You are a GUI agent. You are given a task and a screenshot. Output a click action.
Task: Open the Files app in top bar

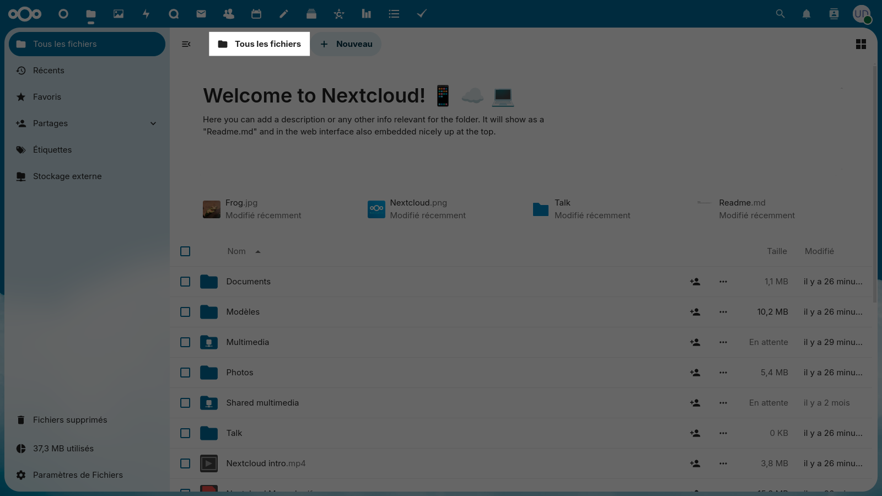(91, 14)
